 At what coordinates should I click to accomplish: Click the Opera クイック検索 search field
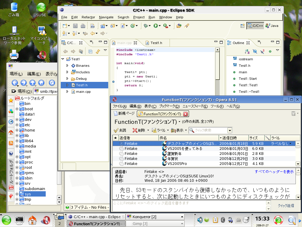click(209, 130)
